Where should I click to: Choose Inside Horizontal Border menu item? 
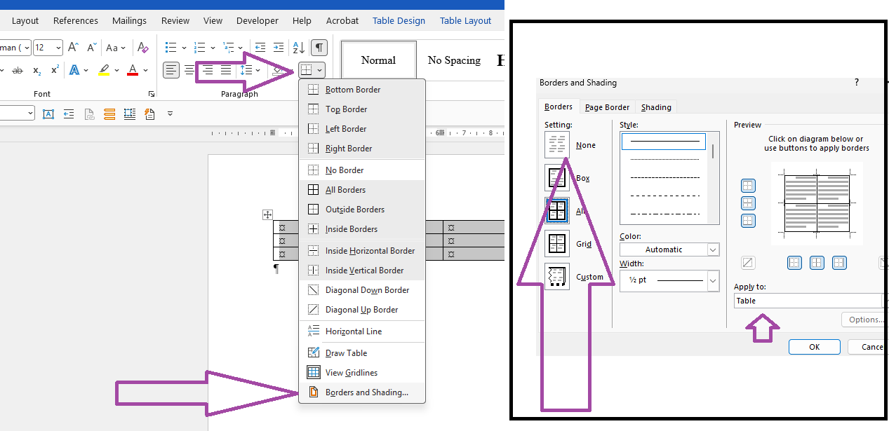362,251
